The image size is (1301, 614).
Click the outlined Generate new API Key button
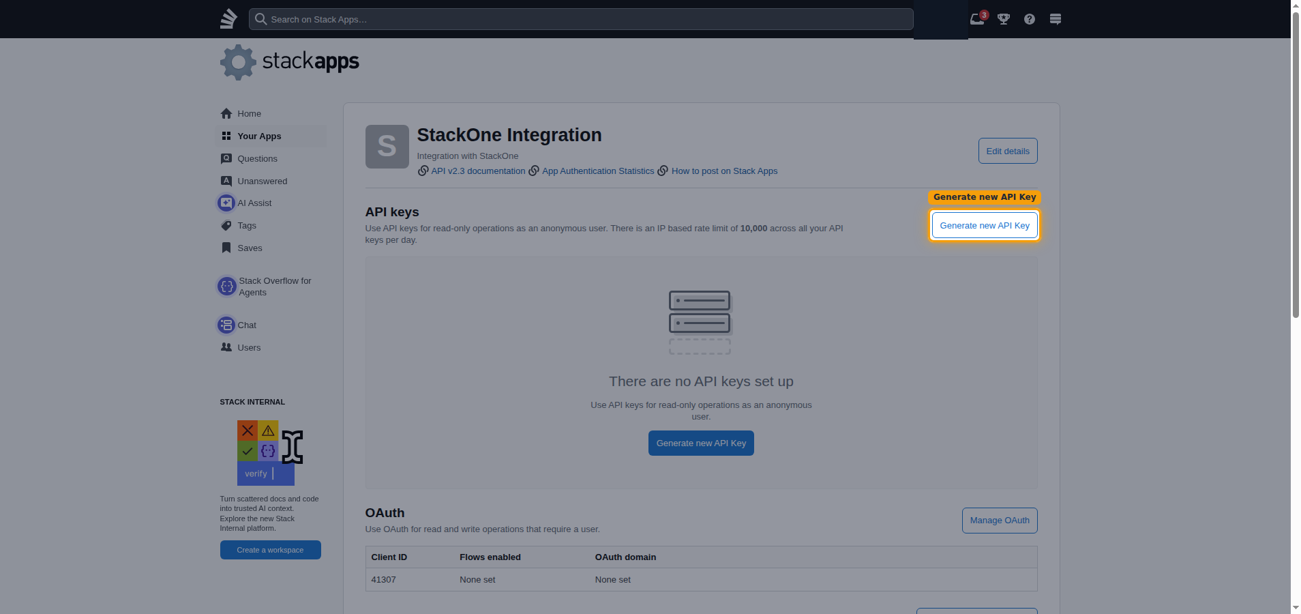[x=985, y=226]
